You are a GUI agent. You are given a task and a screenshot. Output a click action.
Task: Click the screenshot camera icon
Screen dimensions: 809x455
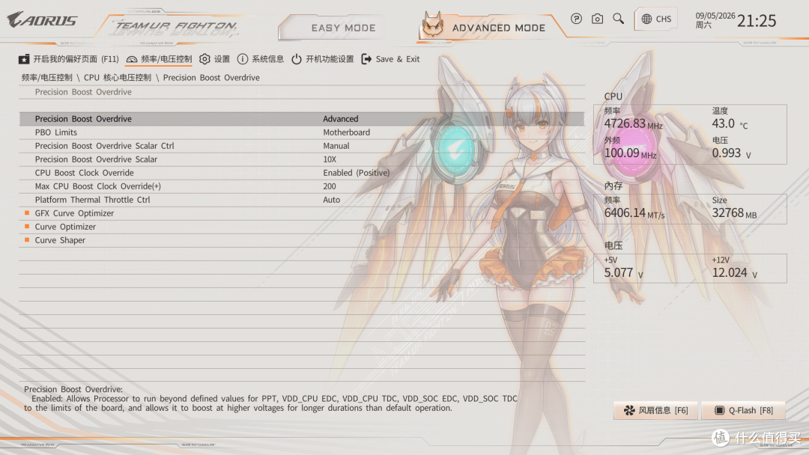[x=597, y=19]
